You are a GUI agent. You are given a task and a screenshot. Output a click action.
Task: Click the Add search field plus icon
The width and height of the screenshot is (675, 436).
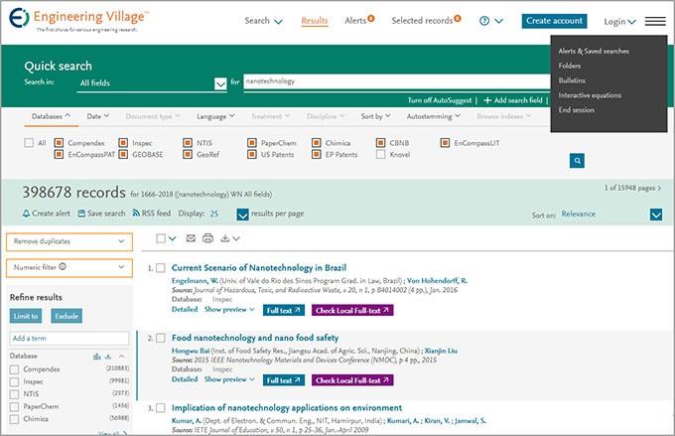point(487,100)
